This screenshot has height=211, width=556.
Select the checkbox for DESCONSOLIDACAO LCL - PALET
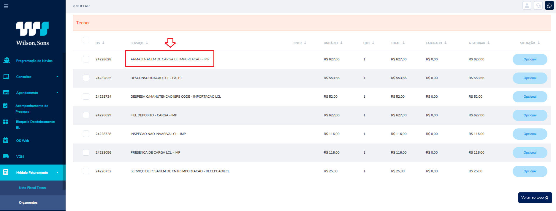point(86,78)
